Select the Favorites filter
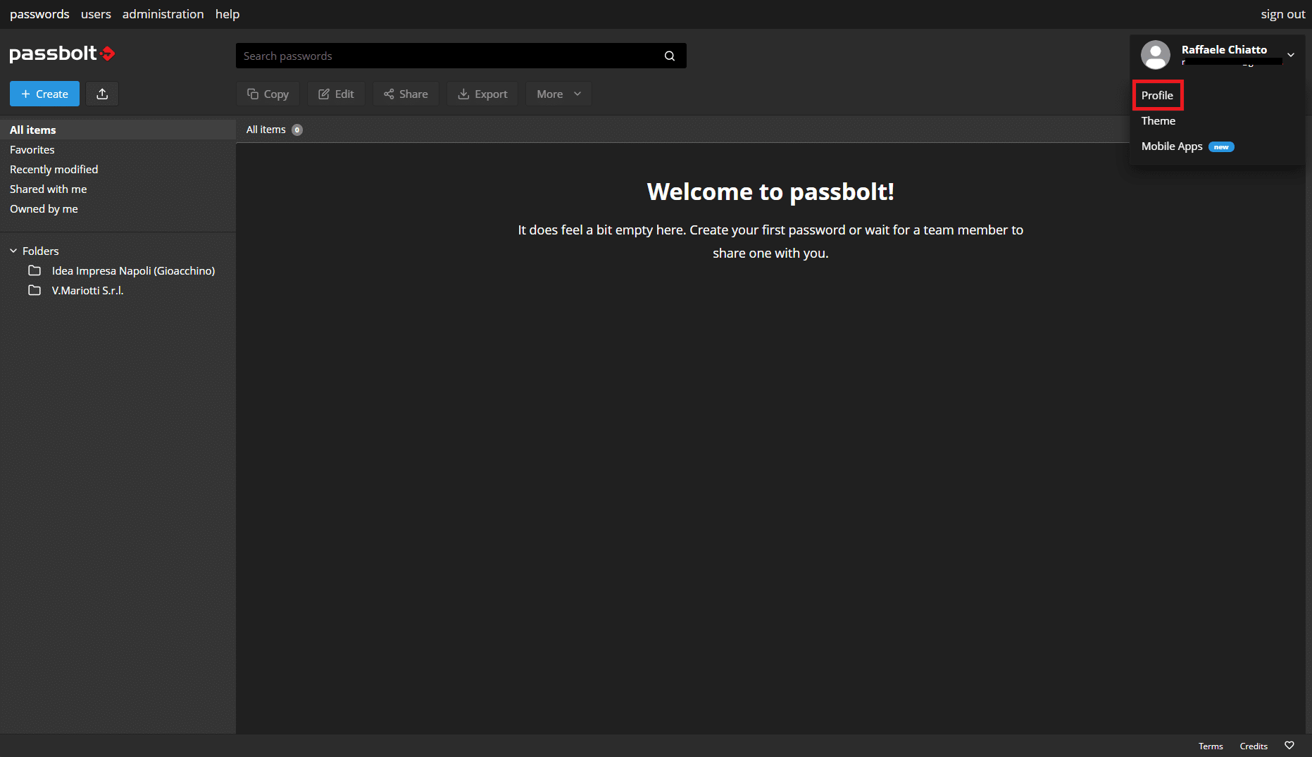The height and width of the screenshot is (757, 1312). 118,149
